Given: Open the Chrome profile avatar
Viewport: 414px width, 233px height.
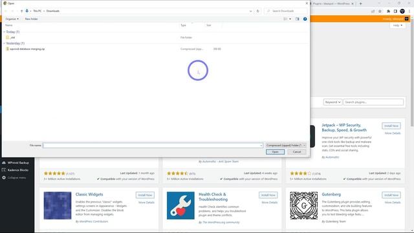Looking at the screenshot, I should (402, 12).
